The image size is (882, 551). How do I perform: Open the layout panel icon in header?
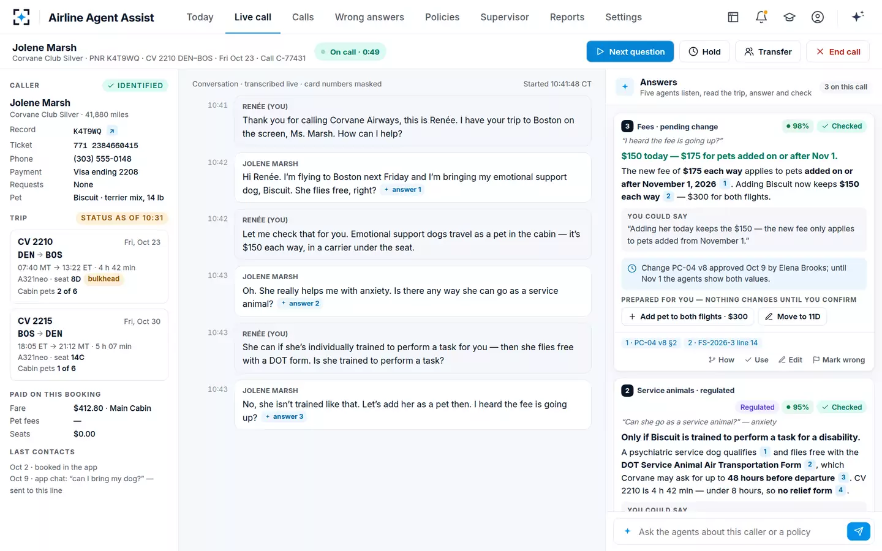pyautogui.click(x=733, y=17)
